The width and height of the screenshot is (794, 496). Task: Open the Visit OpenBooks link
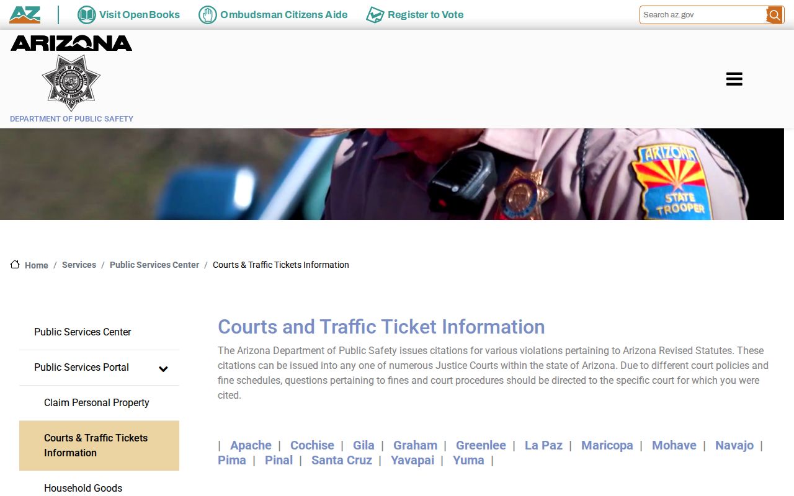pyautogui.click(x=140, y=15)
